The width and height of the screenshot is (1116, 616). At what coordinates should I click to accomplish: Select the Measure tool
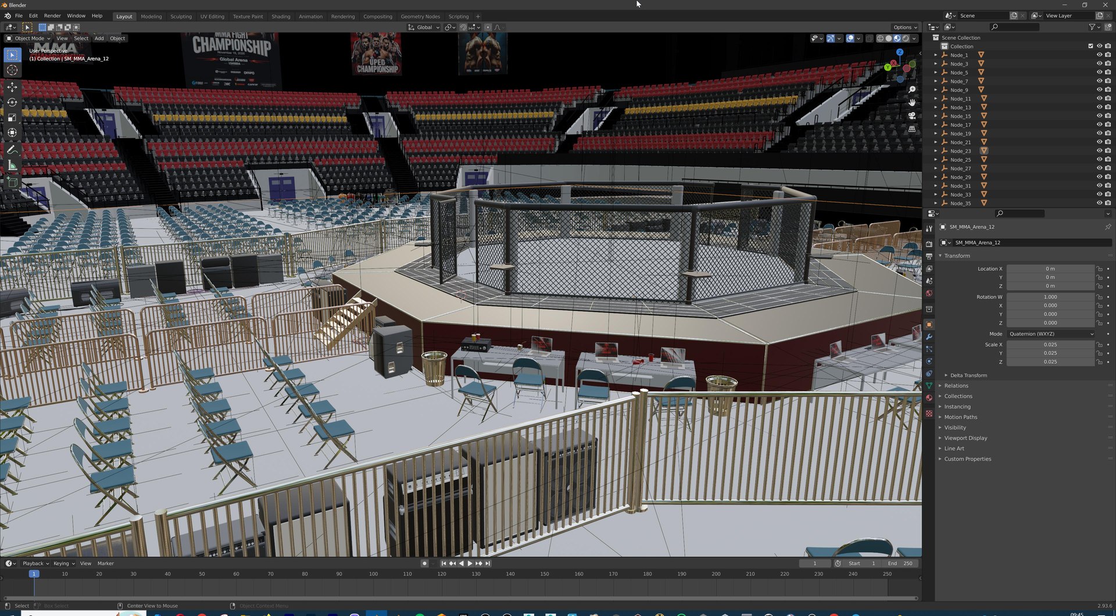point(12,166)
